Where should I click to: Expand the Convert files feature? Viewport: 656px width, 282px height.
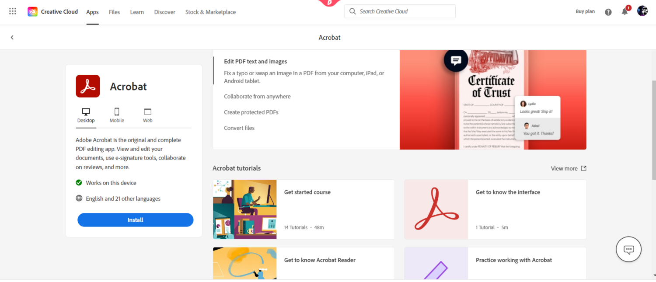(239, 128)
